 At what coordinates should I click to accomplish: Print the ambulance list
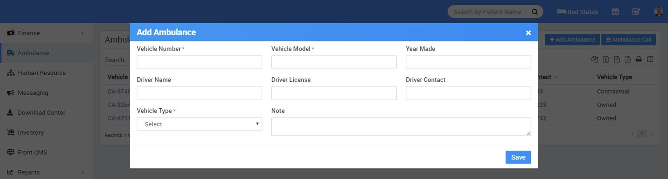[639, 59]
